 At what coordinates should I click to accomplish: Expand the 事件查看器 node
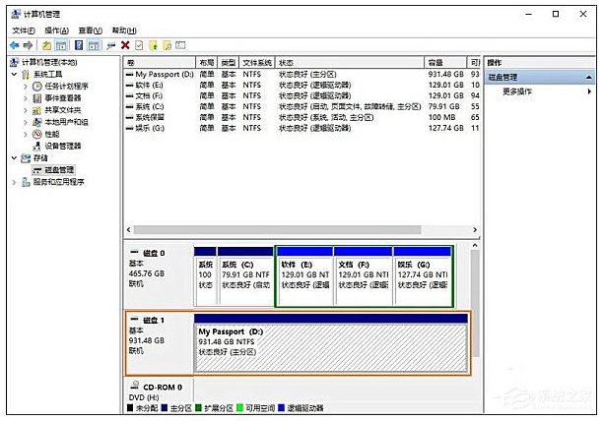[26, 98]
